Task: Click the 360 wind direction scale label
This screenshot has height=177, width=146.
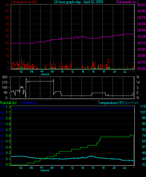Action: pyautogui.click(x=4, y=77)
